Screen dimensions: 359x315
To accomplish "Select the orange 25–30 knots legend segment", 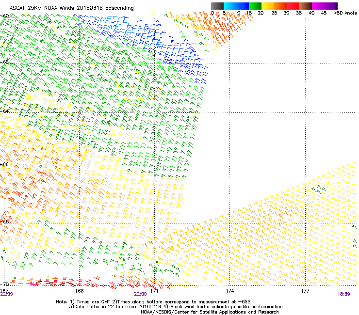I will (280, 6).
